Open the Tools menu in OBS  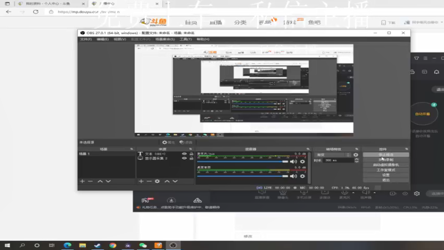pos(185,39)
